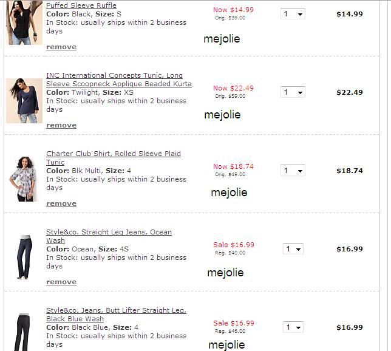Open the Puffed Sleeve Ruffle product link
Screen dimensions: 391x351
point(81,5)
